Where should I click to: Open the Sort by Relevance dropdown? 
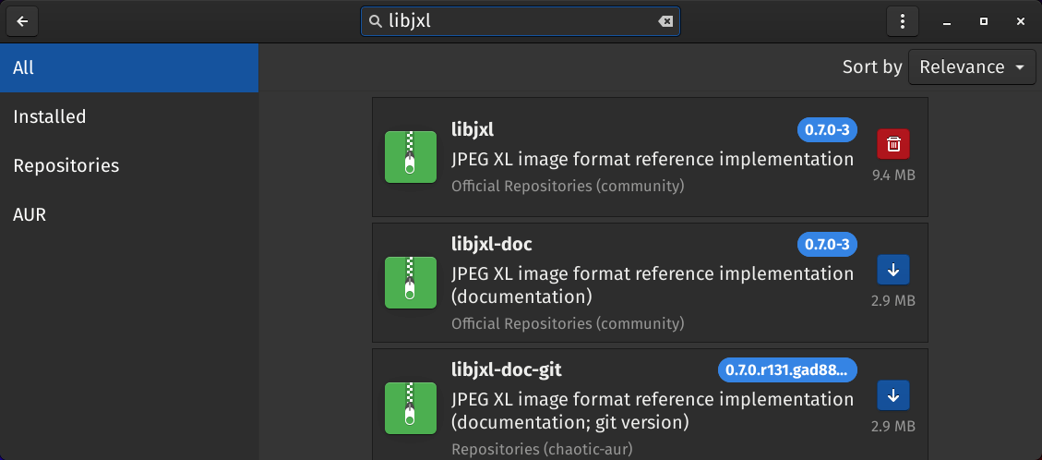point(972,67)
